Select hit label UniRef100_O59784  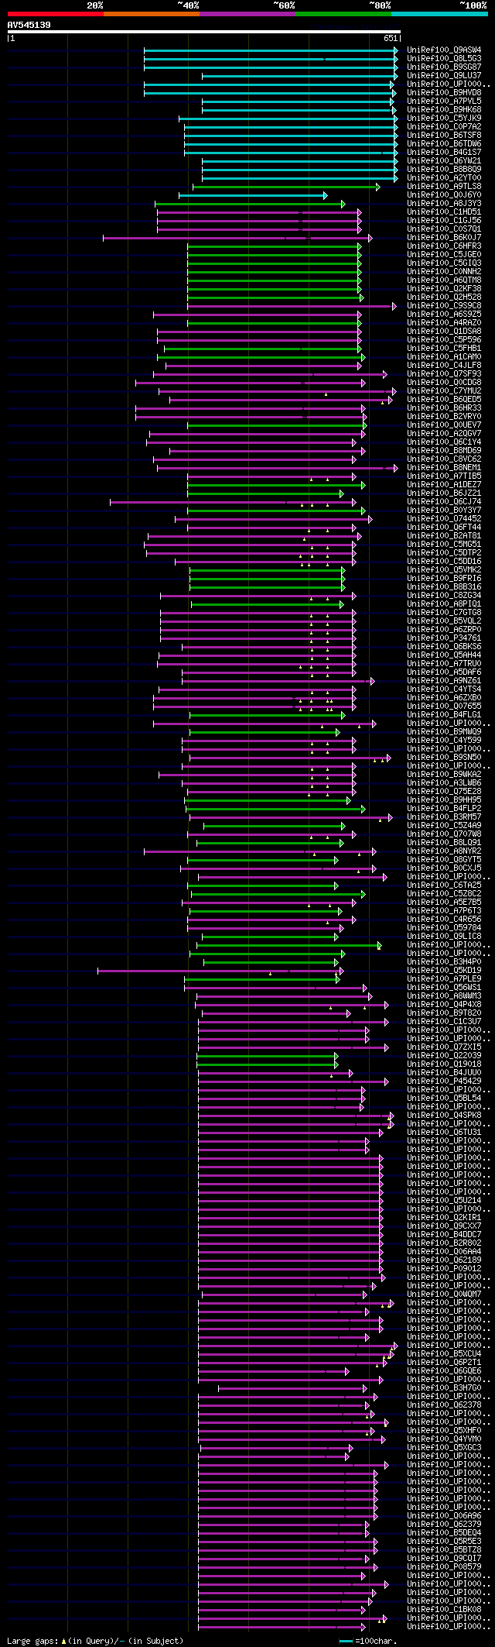pyautogui.click(x=444, y=927)
